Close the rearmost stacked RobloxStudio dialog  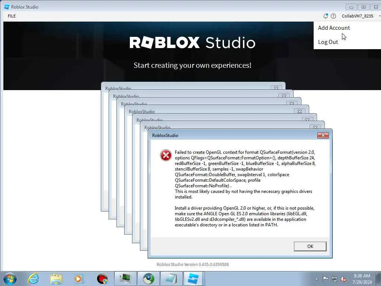pyautogui.click(x=276, y=88)
